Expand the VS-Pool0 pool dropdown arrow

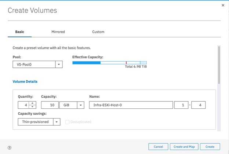[x=59, y=64]
